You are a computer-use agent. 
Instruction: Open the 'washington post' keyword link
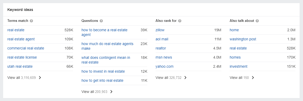(243, 39)
